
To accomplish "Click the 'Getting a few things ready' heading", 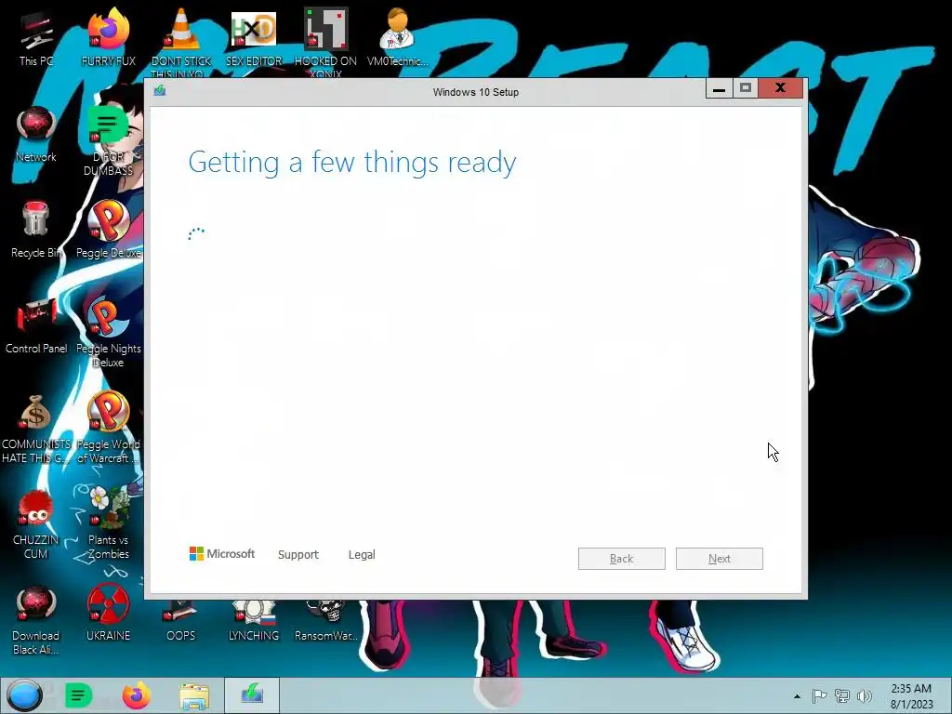I will click(352, 163).
